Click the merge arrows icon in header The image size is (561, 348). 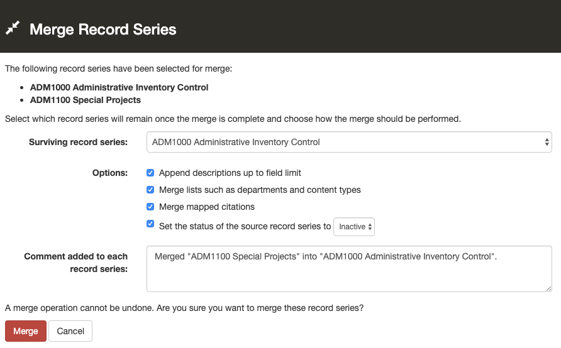(13, 28)
